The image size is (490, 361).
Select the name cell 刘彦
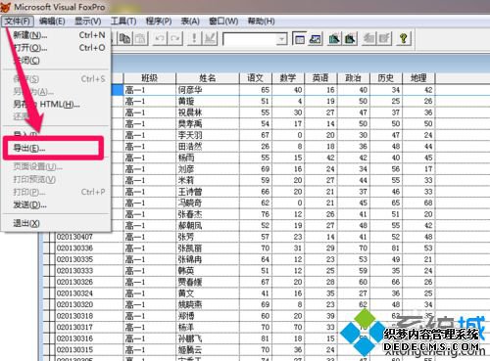(208, 169)
